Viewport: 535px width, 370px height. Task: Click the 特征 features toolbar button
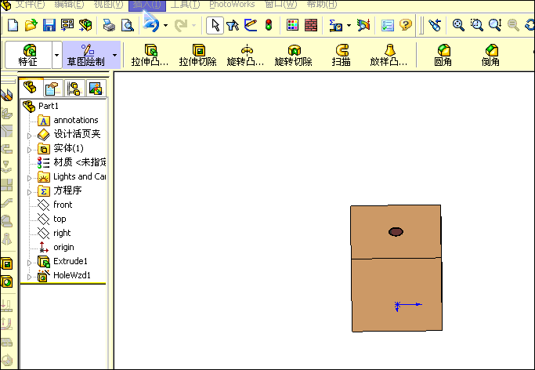(29, 55)
